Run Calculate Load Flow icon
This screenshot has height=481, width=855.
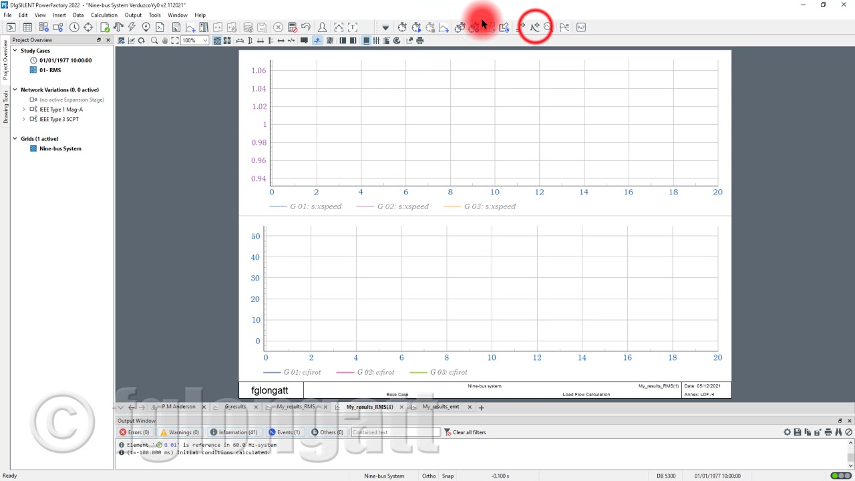tap(118, 27)
